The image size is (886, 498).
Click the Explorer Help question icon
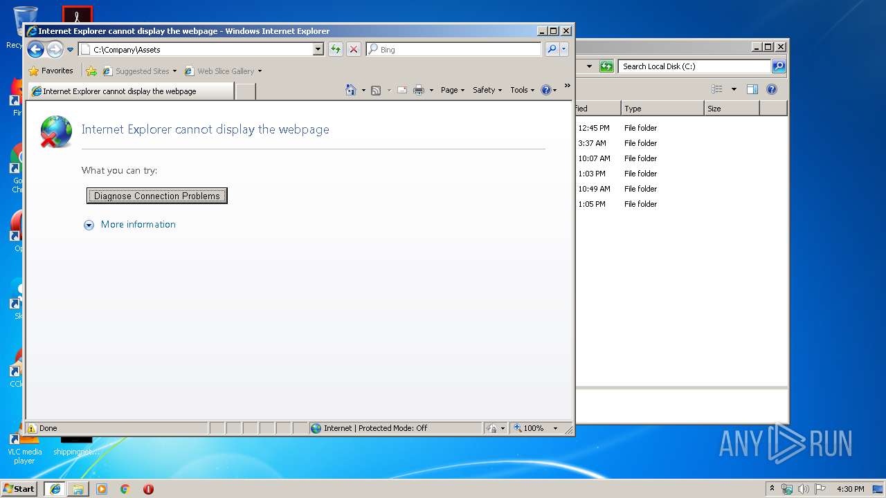[x=772, y=89]
